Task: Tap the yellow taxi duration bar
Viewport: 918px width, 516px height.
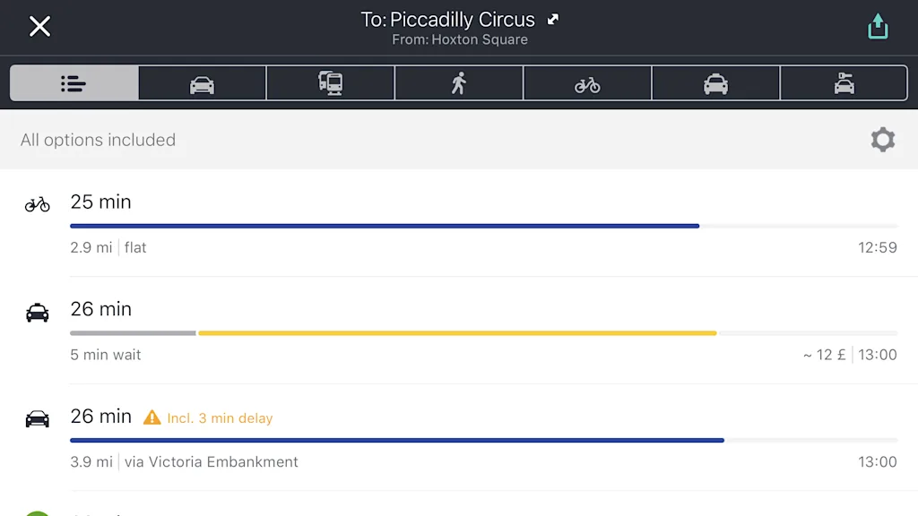Action: tap(457, 333)
